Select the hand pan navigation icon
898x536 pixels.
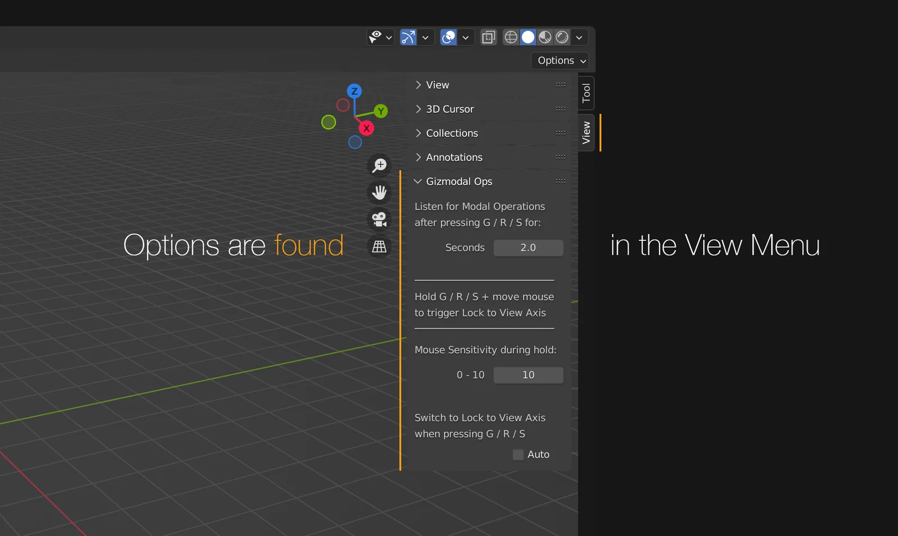[379, 192]
